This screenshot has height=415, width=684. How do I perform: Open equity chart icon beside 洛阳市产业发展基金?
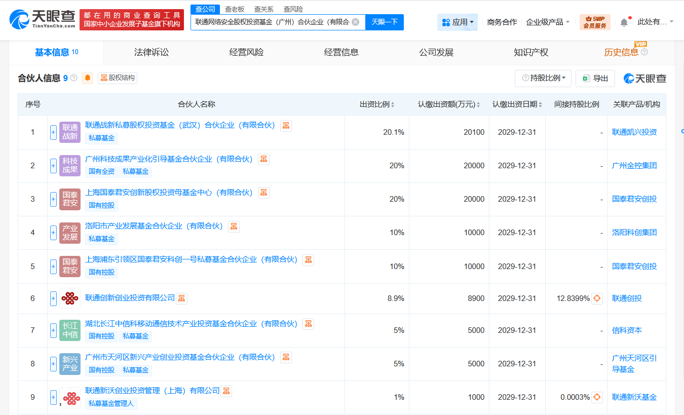pos(234,226)
